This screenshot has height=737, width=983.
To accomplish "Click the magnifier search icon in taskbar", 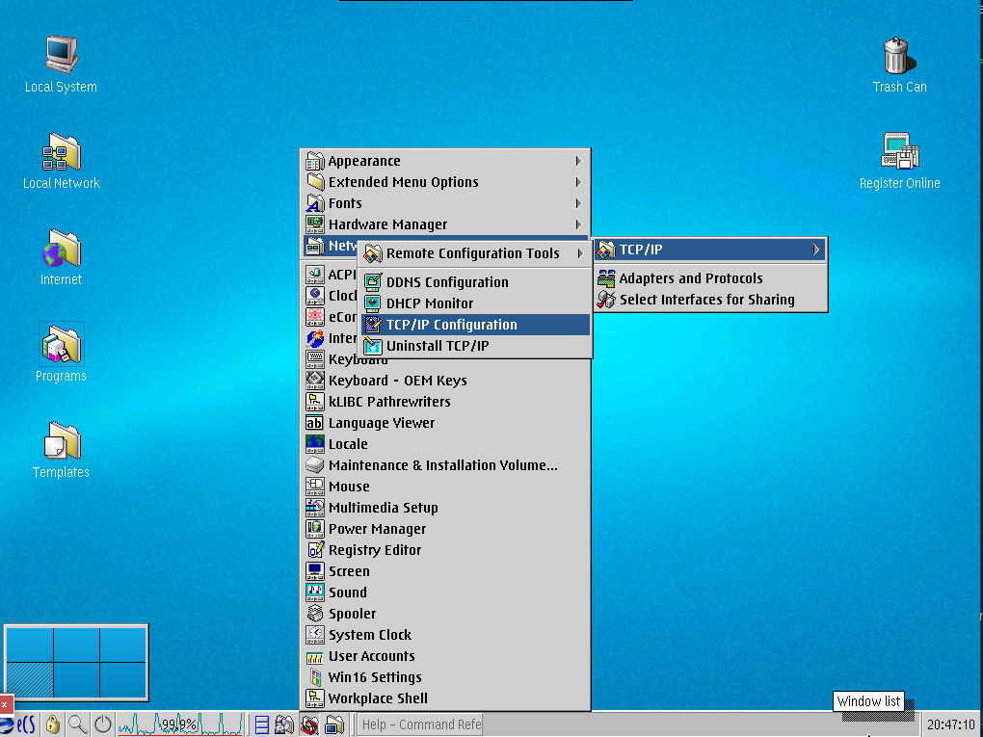I will click(x=77, y=724).
